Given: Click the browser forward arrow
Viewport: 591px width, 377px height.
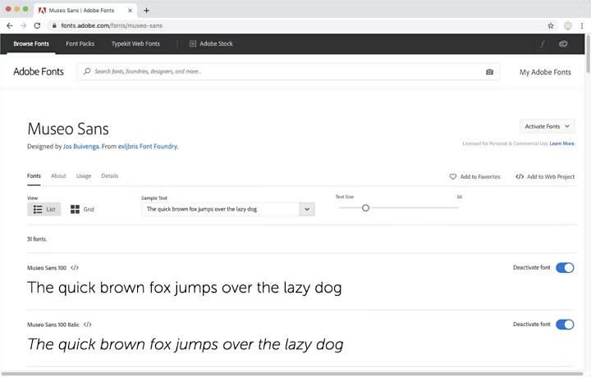Looking at the screenshot, I should tap(23, 25).
